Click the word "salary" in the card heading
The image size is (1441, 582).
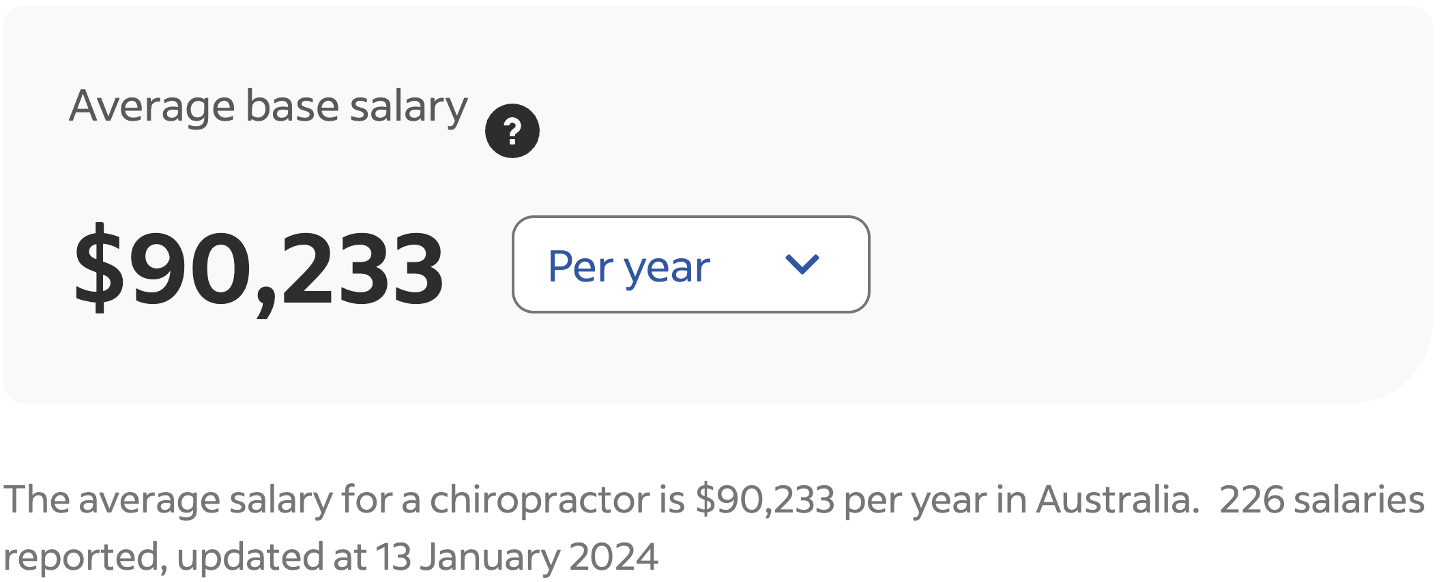pyautogui.click(x=408, y=107)
